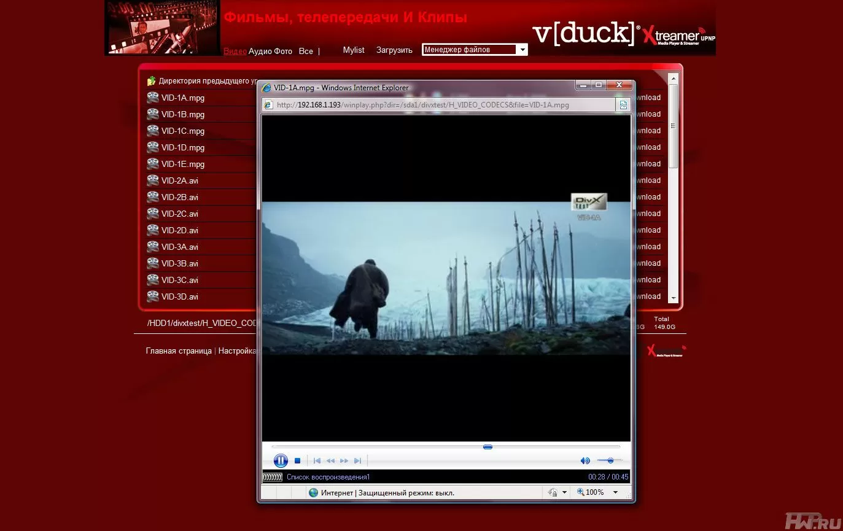This screenshot has height=531, width=843.
Task: Open the file name VID-2B.avi
Action: click(180, 198)
